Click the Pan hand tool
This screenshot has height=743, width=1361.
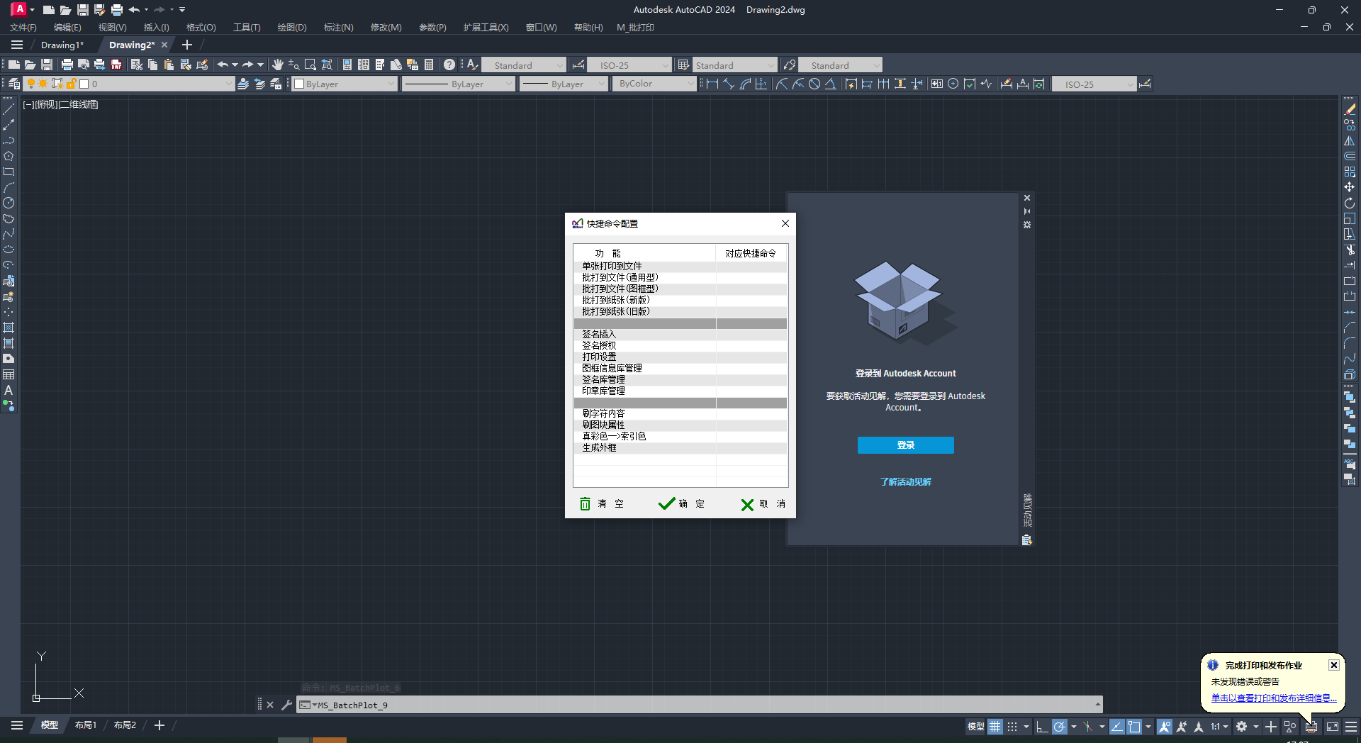pyautogui.click(x=277, y=65)
